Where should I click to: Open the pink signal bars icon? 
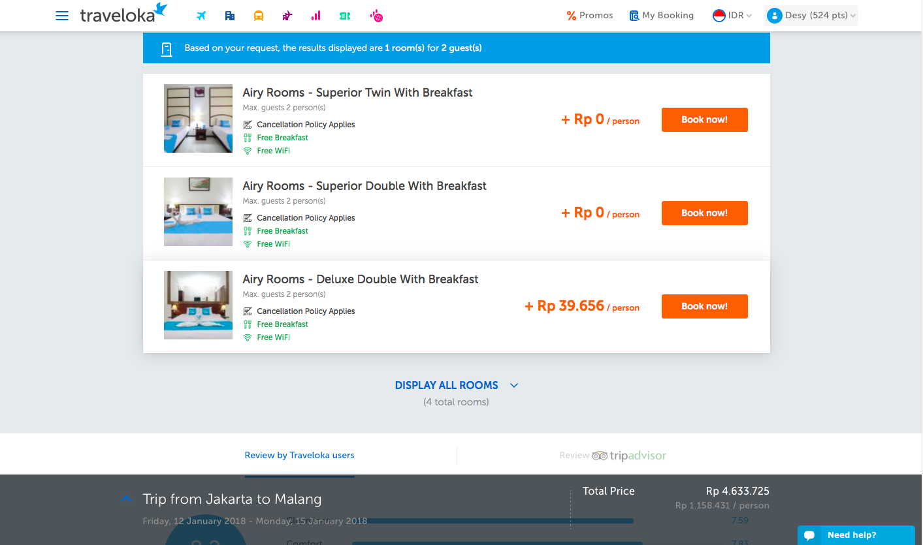316,16
